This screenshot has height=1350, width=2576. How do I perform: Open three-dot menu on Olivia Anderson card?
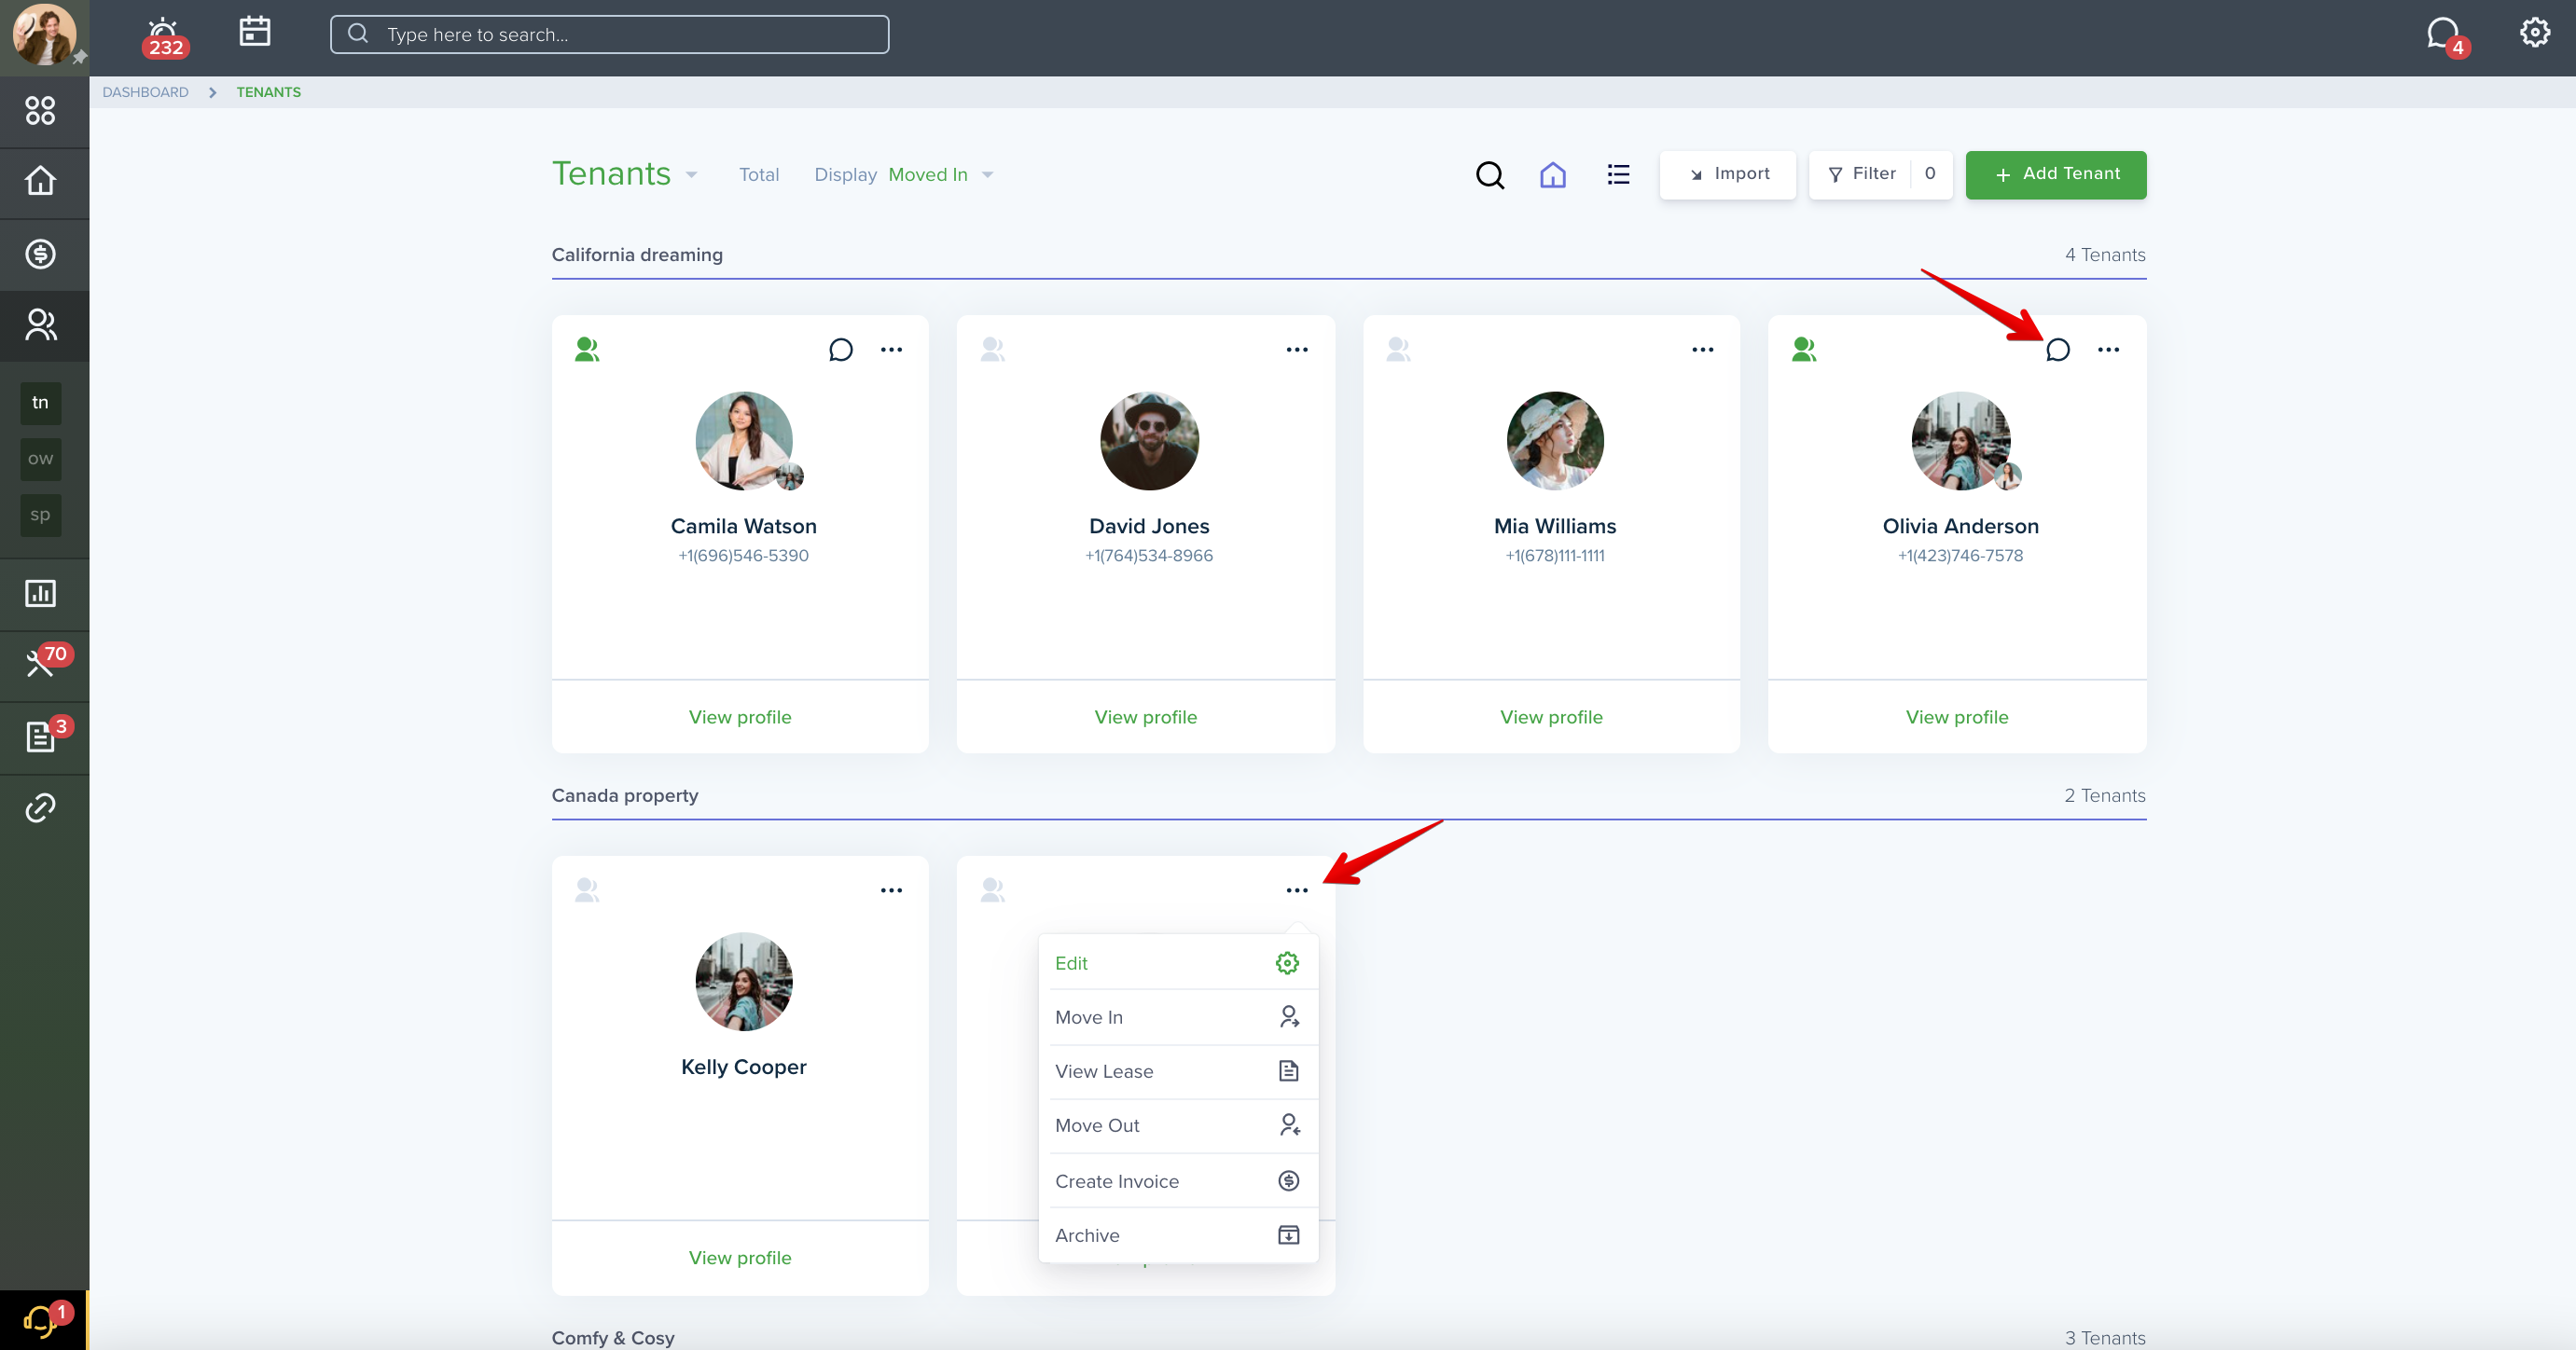pyautogui.click(x=2108, y=349)
